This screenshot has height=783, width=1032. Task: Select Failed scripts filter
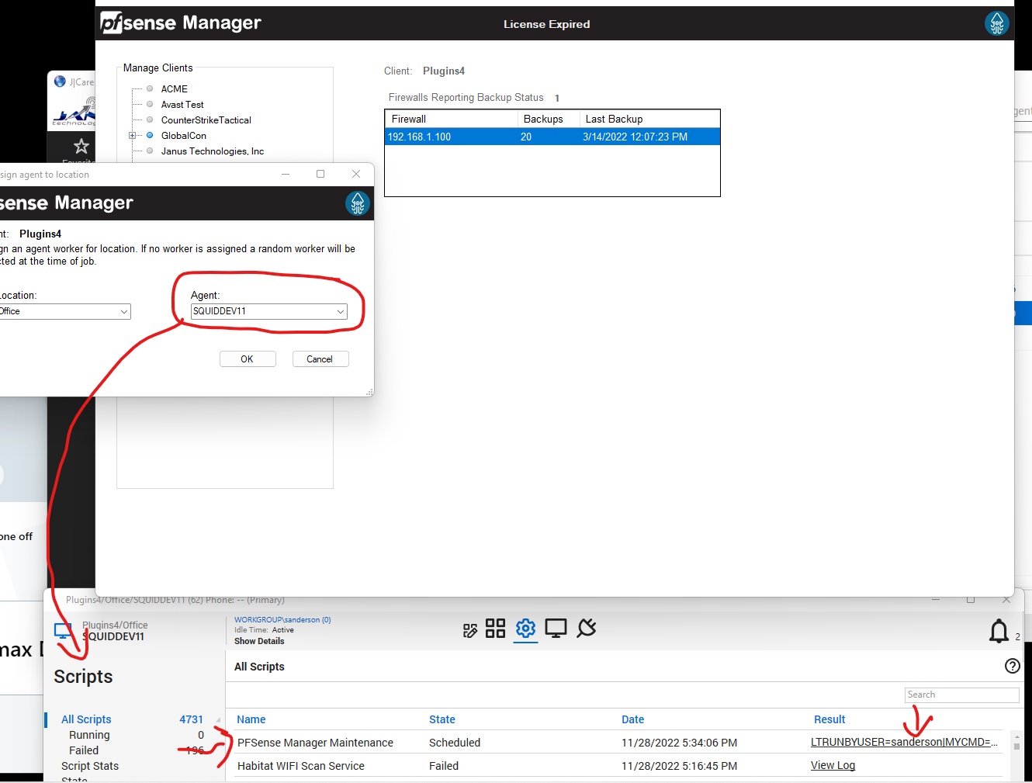[x=84, y=750]
